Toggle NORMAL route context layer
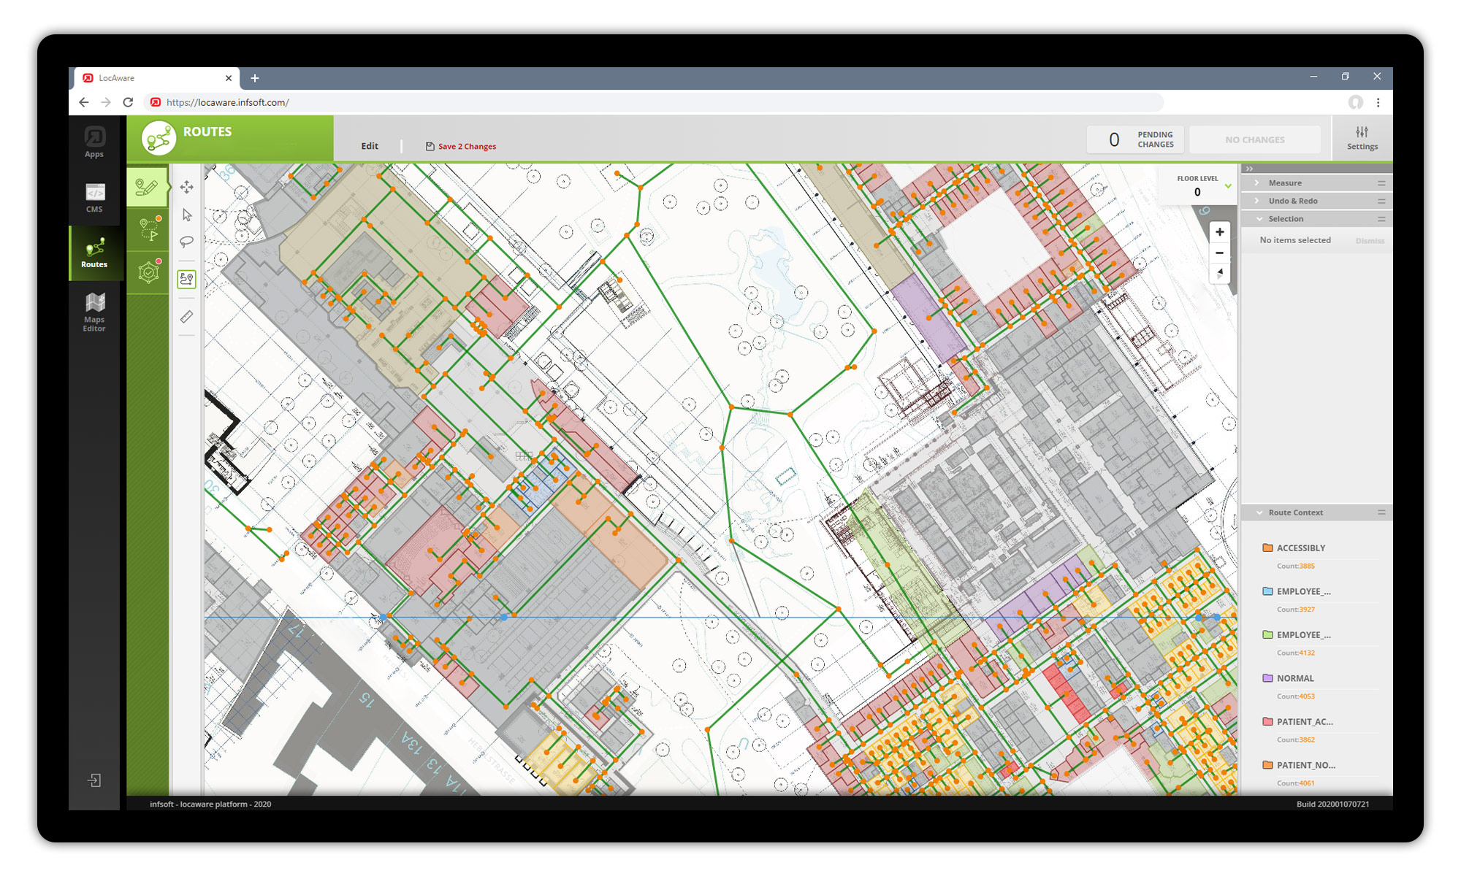This screenshot has height=876, width=1461. (1294, 678)
